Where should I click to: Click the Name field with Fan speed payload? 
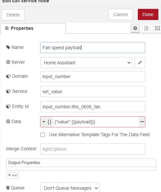(93, 48)
